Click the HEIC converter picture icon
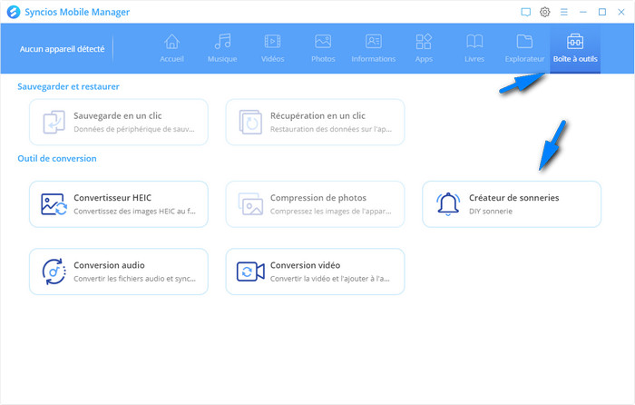This screenshot has width=635, height=405. pyautogui.click(x=54, y=203)
